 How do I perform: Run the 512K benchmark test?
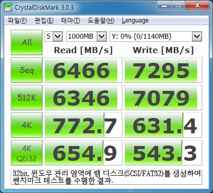[x=27, y=98]
